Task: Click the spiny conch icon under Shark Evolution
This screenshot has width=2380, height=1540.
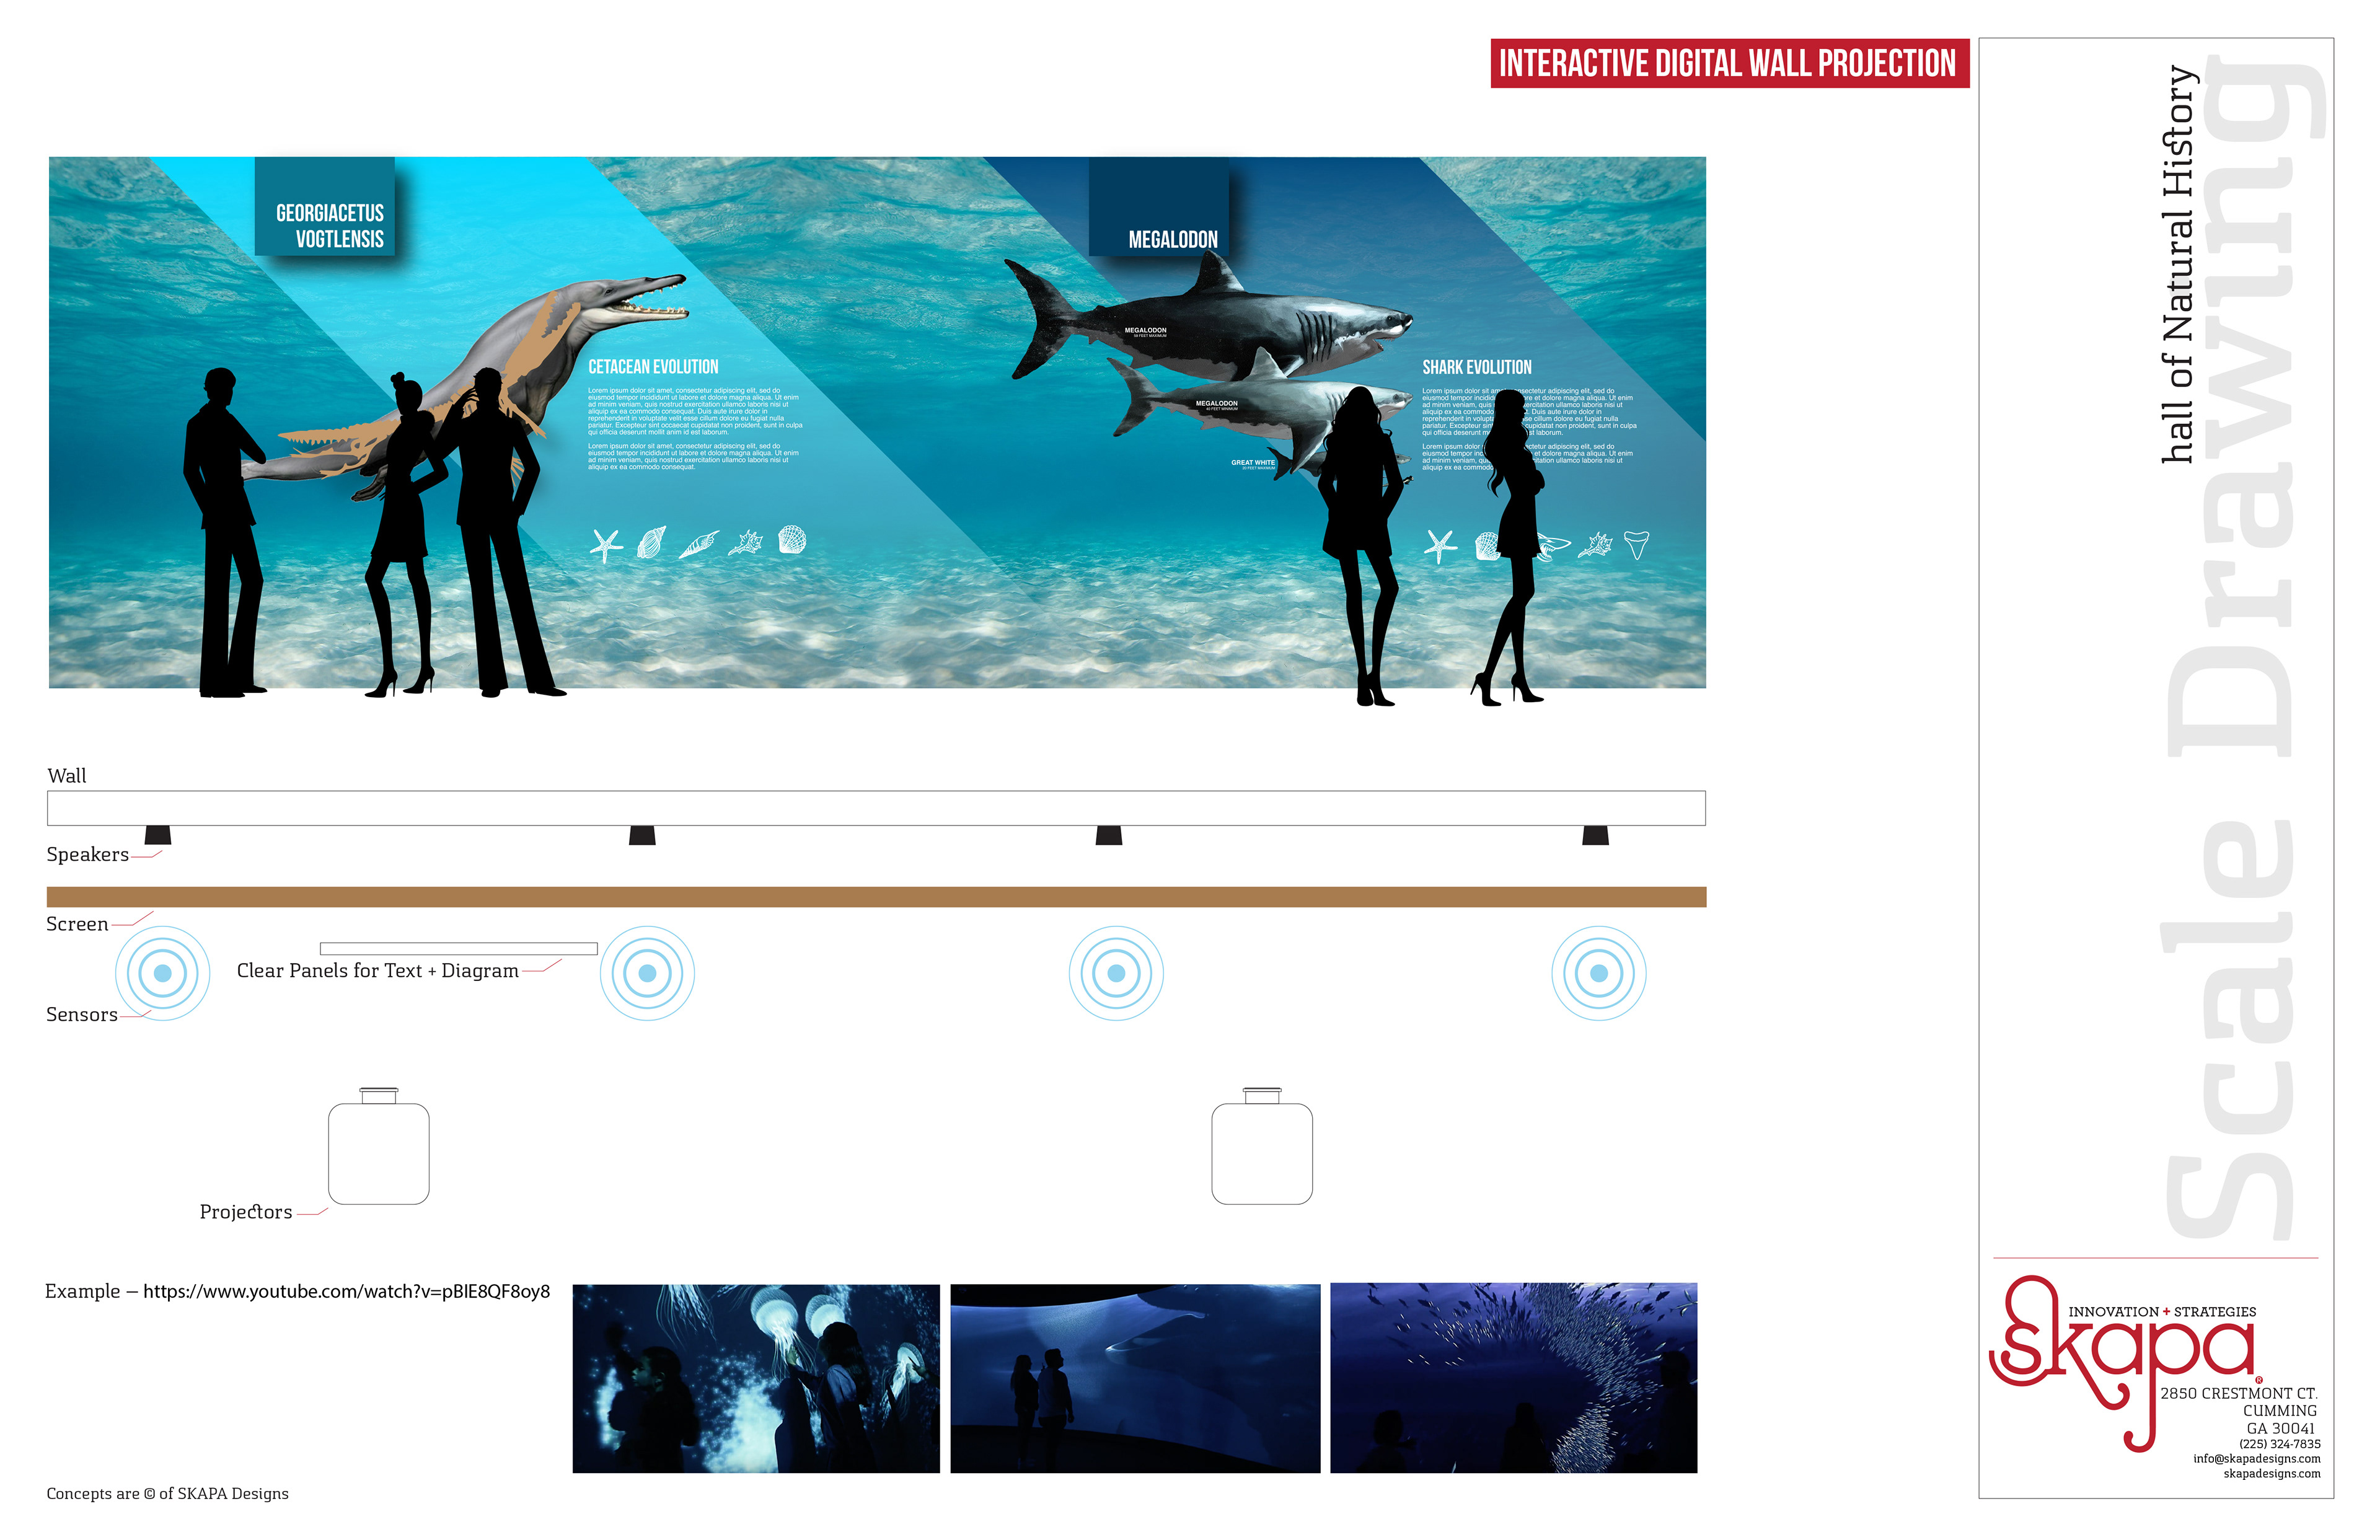Action: (1595, 545)
